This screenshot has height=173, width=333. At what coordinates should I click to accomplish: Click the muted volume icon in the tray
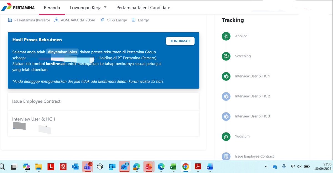point(299,167)
